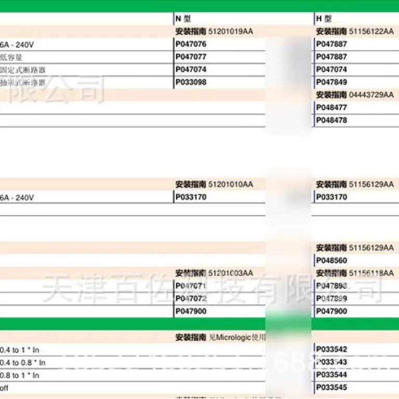The width and height of the screenshot is (399, 399).
Task: Select the text "安装指南 04443729AA"
Action: (355, 95)
